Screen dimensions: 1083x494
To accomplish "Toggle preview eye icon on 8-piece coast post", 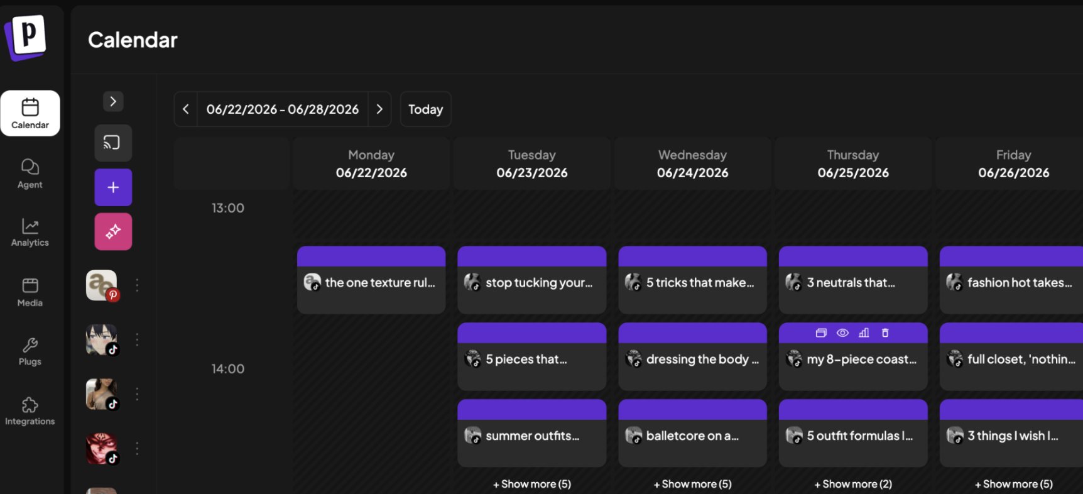I will (x=843, y=333).
